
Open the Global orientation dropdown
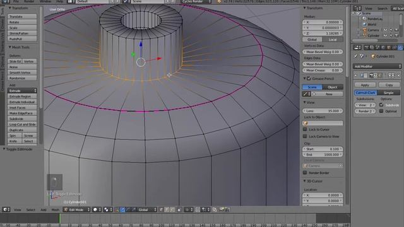147,210
